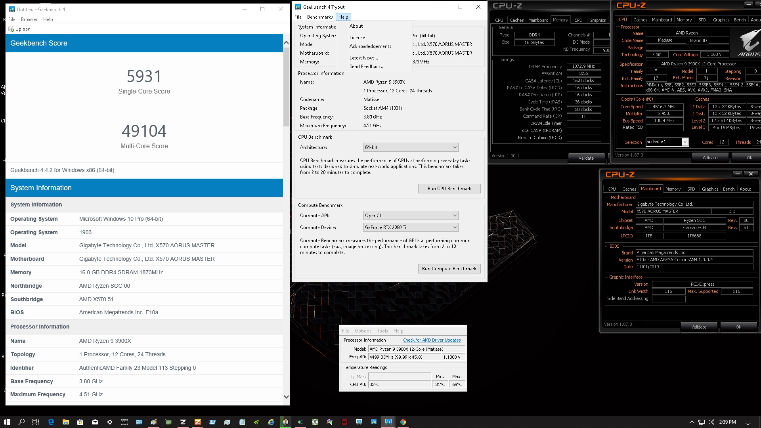The image size is (761, 428).
Task: Open Google Chrome from the taskbar
Action: tap(403, 422)
